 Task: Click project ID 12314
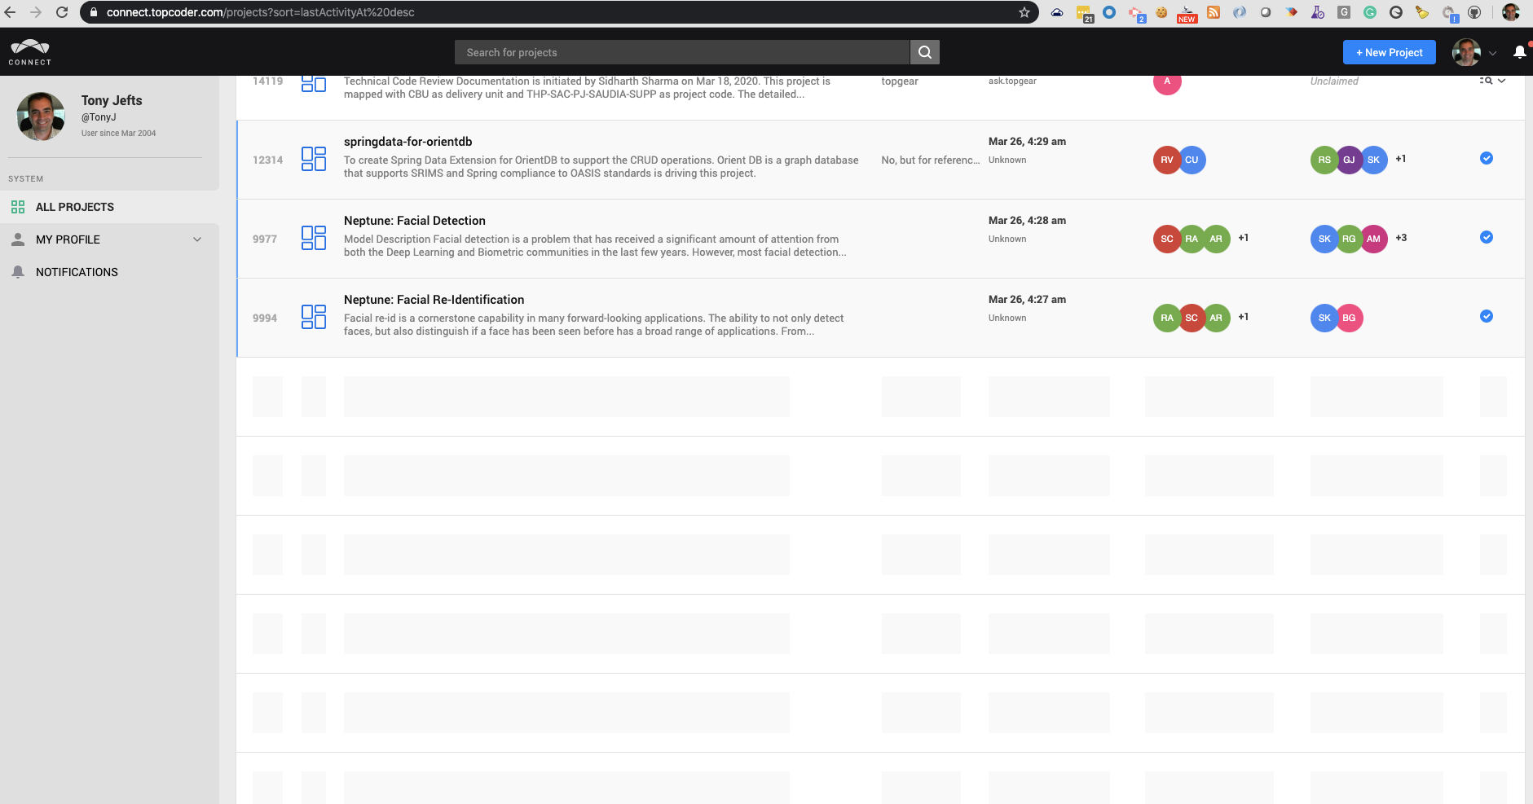pos(268,160)
